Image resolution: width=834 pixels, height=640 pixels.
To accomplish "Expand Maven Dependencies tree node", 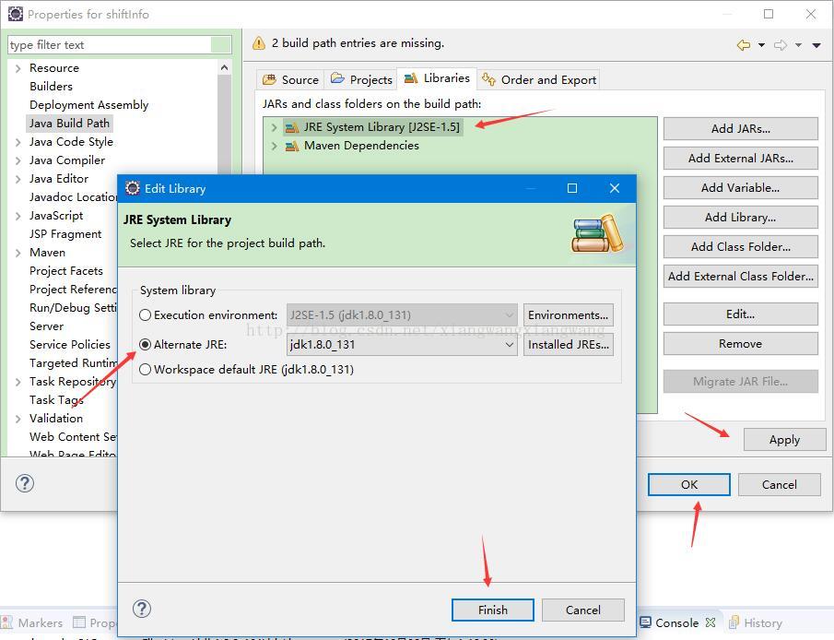I will point(274,146).
